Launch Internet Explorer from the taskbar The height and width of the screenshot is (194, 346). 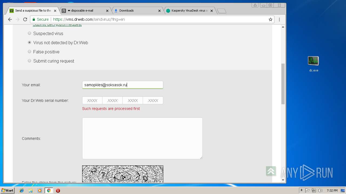pyautogui.click(x=22, y=190)
